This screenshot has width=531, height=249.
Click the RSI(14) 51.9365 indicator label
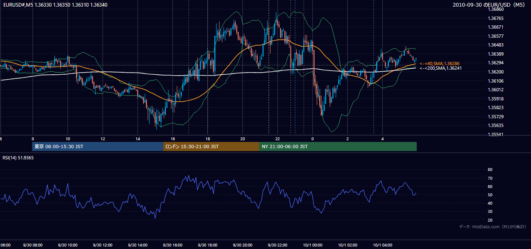point(18,158)
